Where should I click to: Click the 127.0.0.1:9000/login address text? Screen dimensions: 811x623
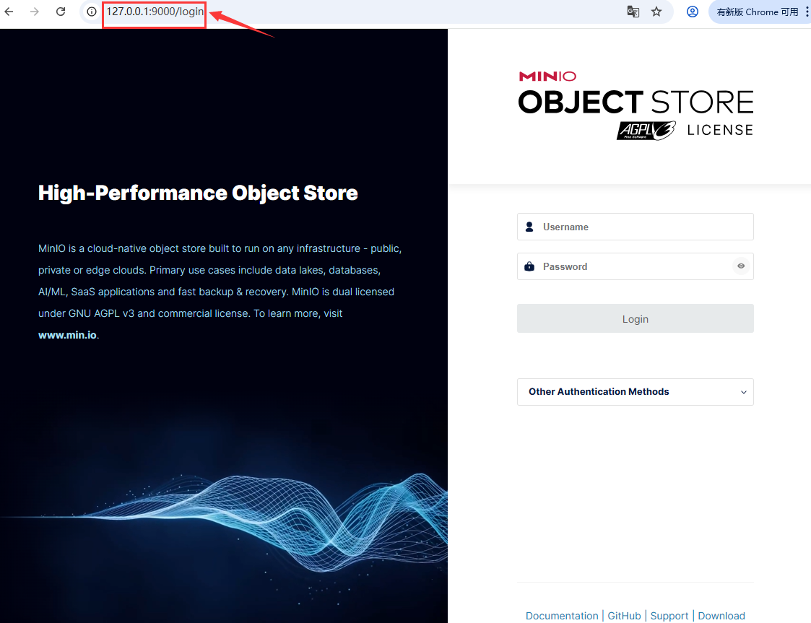155,12
